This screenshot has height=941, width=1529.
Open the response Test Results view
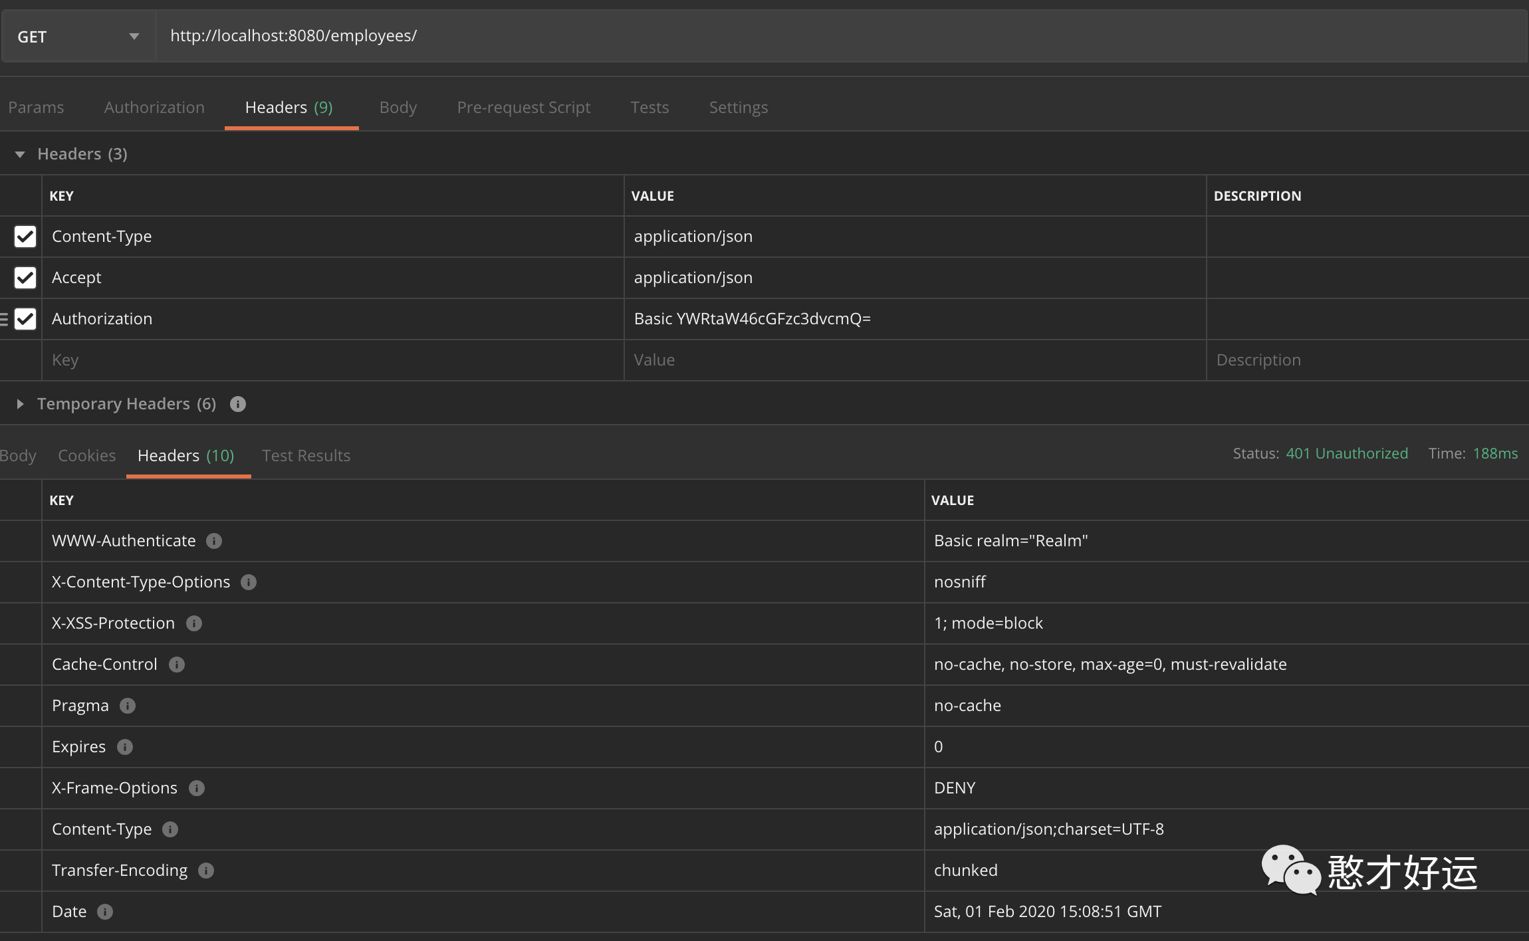pyautogui.click(x=306, y=455)
